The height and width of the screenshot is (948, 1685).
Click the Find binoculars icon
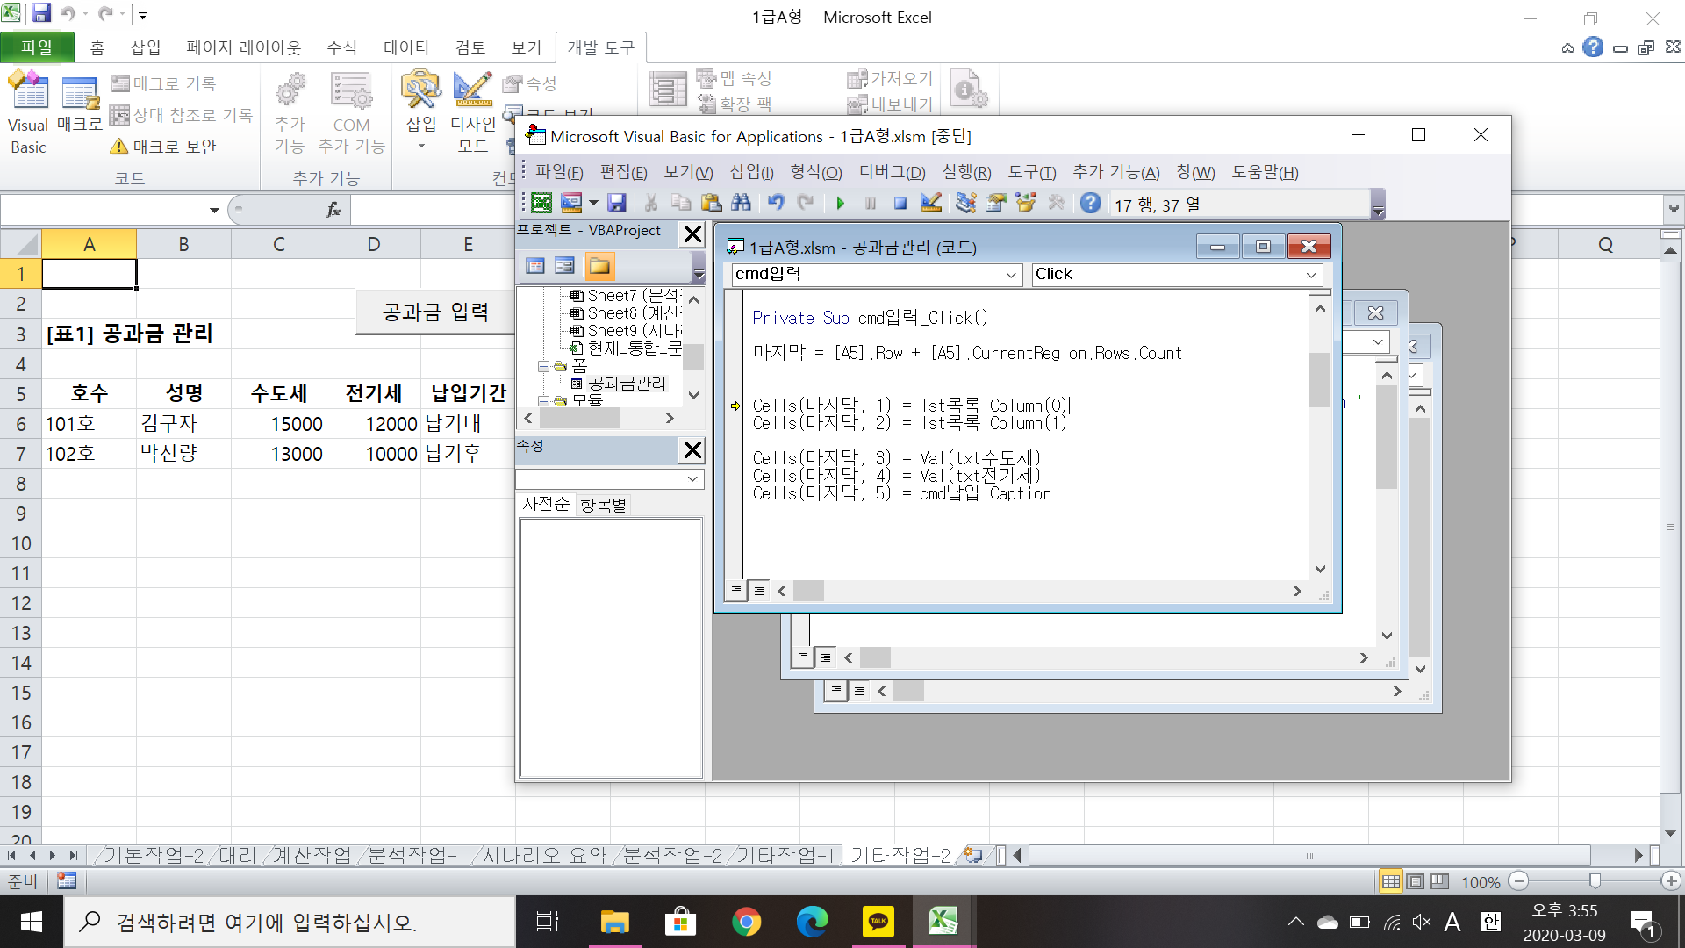pos(741,204)
